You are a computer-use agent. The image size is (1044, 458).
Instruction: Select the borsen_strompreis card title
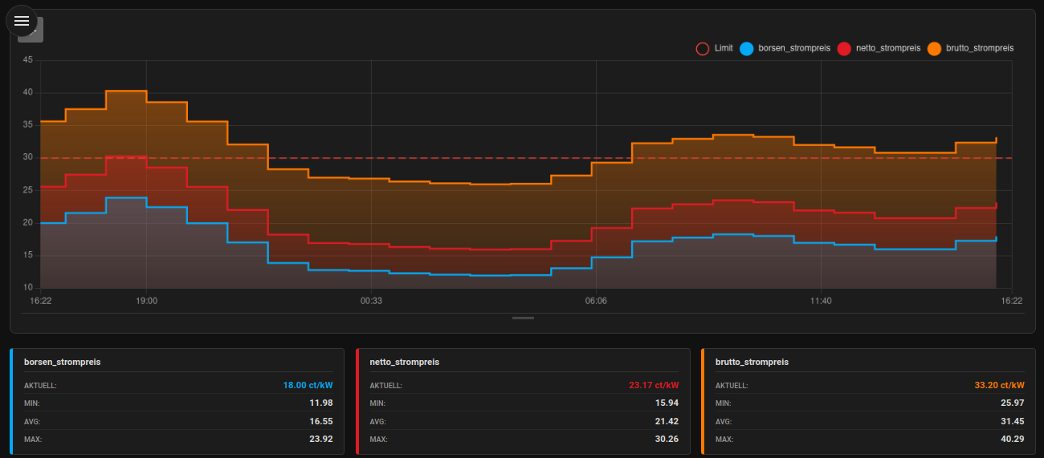(62, 362)
